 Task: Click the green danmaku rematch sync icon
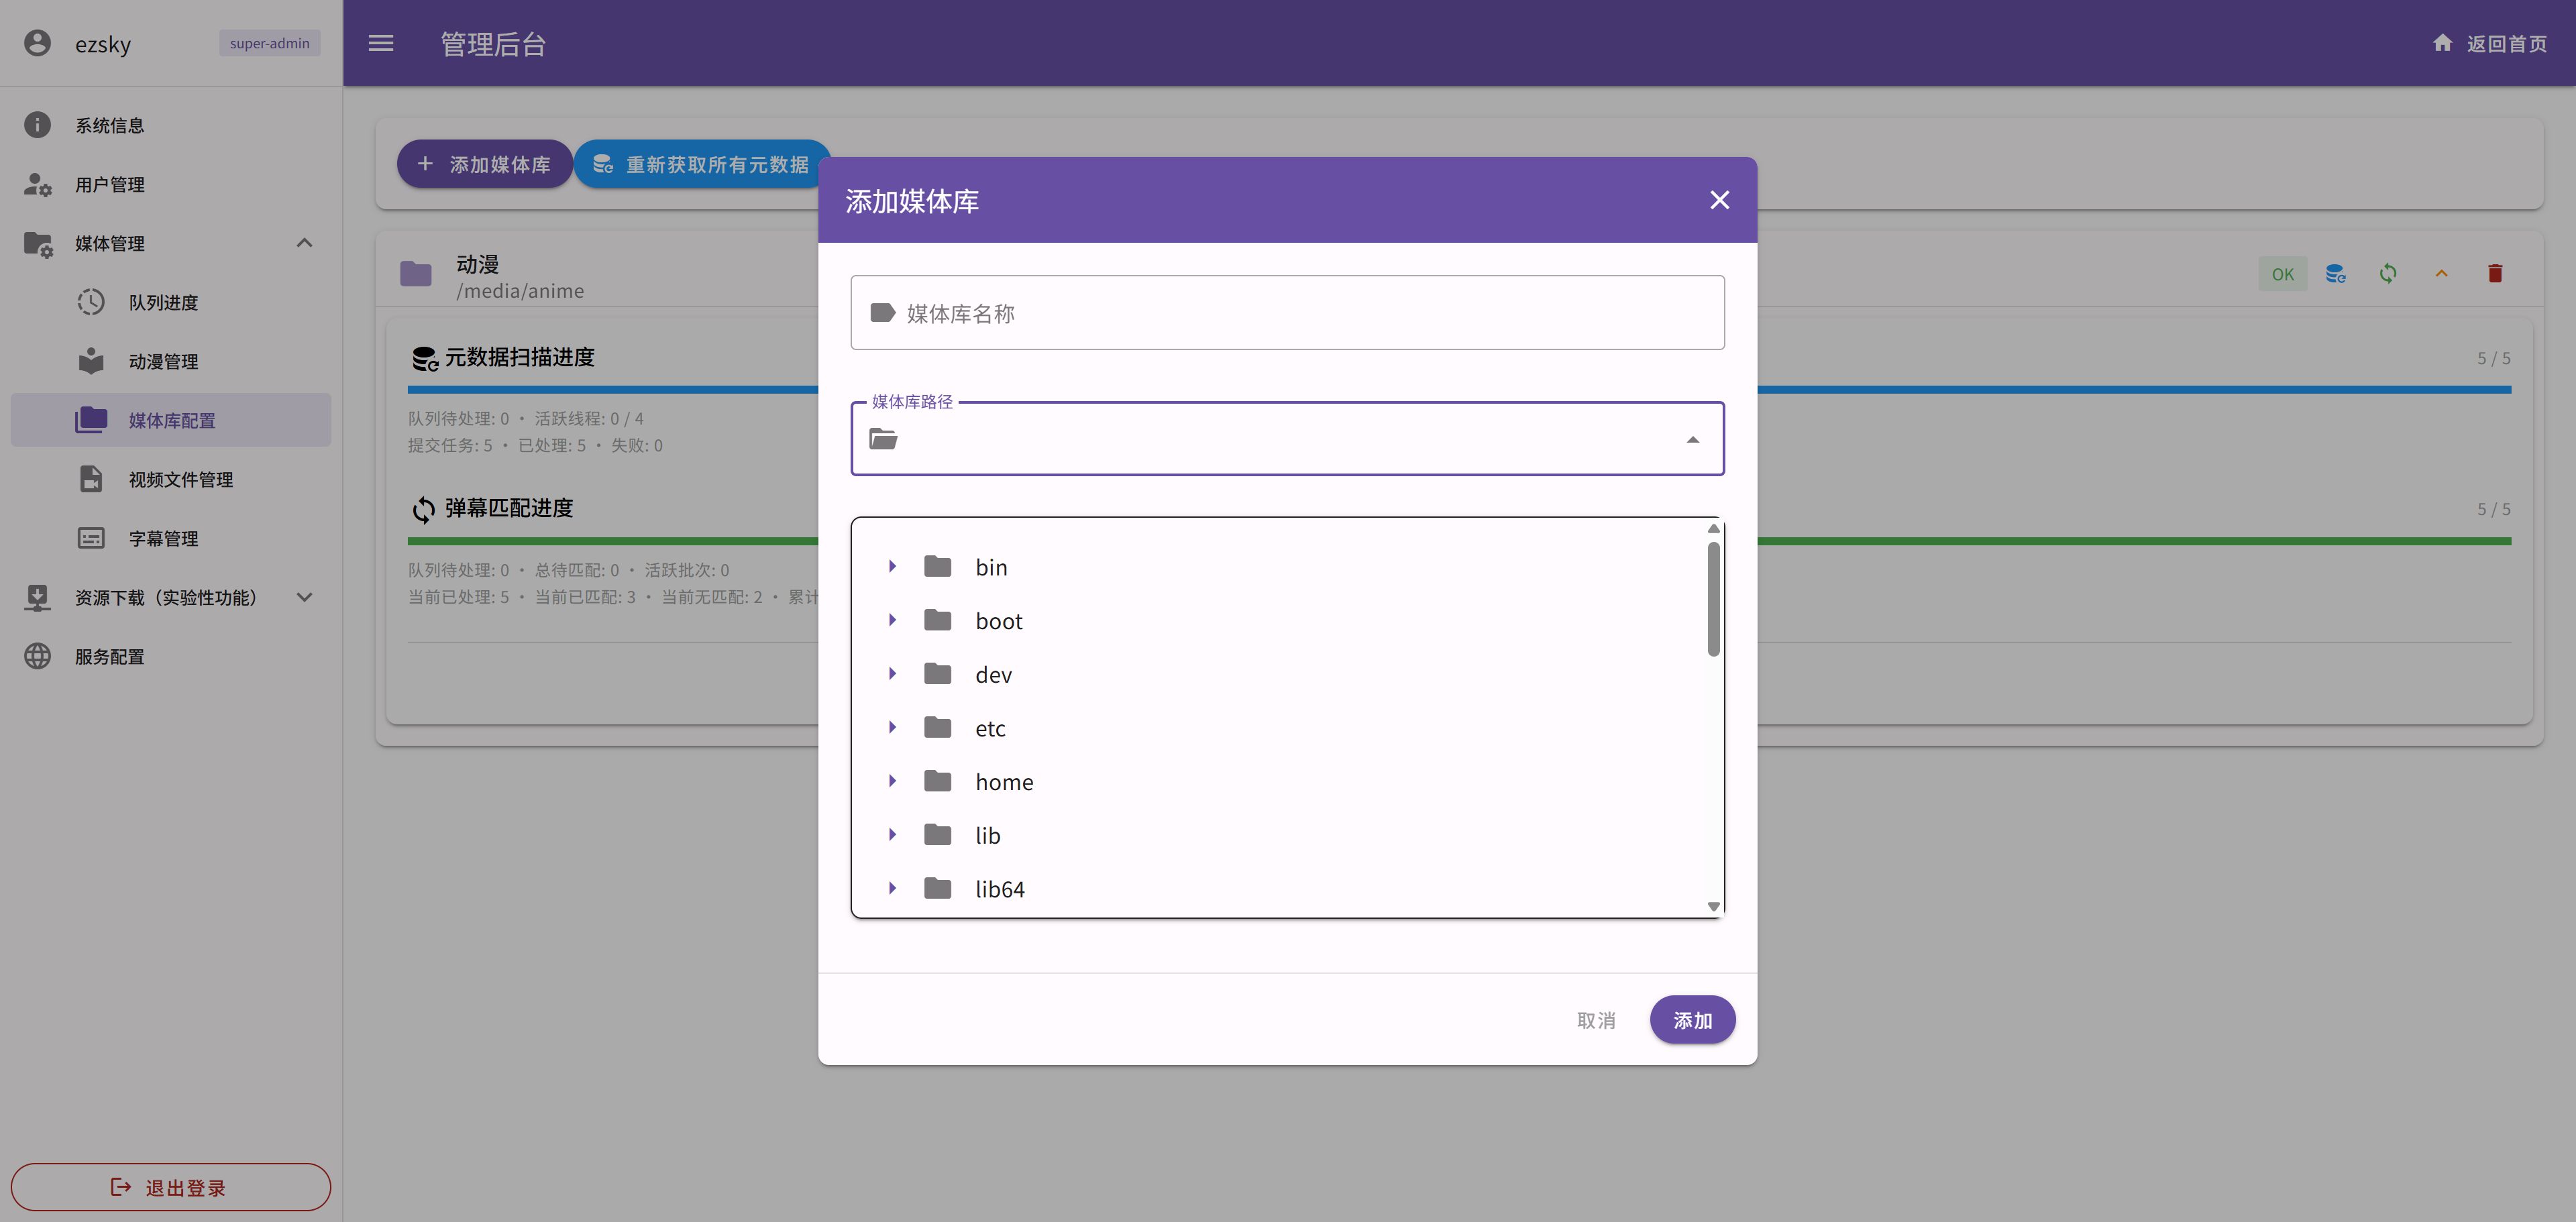point(2388,273)
